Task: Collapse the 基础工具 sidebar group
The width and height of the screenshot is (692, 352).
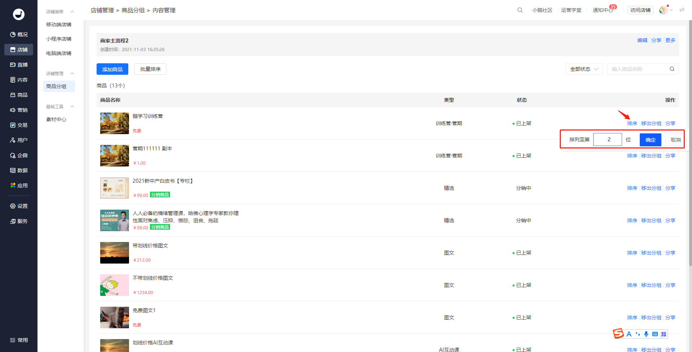Action: coord(72,106)
